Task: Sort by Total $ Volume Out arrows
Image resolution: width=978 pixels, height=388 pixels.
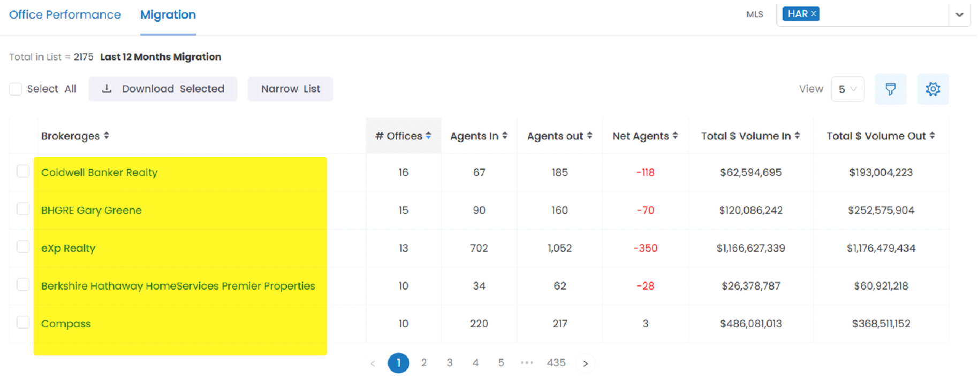Action: coord(932,136)
